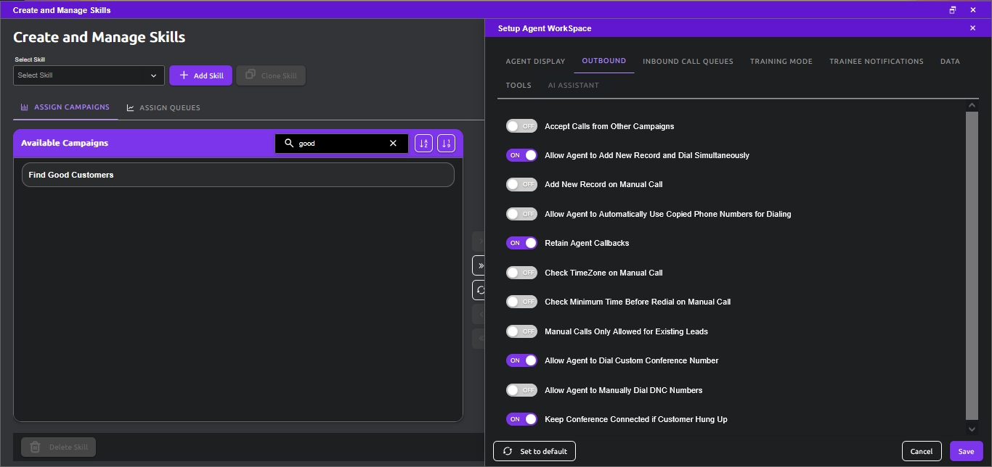Open Inbound Call Queues tab
The height and width of the screenshot is (467, 992).
tap(688, 62)
